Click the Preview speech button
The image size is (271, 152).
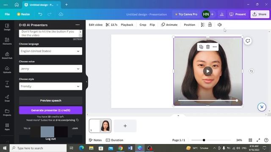tap(51, 100)
